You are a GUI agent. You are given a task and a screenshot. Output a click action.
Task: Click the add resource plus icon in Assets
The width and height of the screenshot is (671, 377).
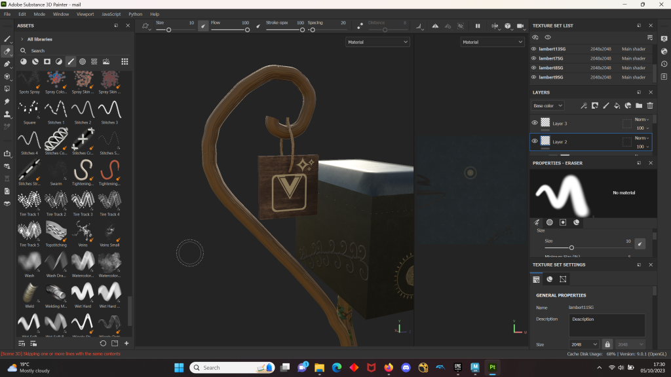coord(126,343)
